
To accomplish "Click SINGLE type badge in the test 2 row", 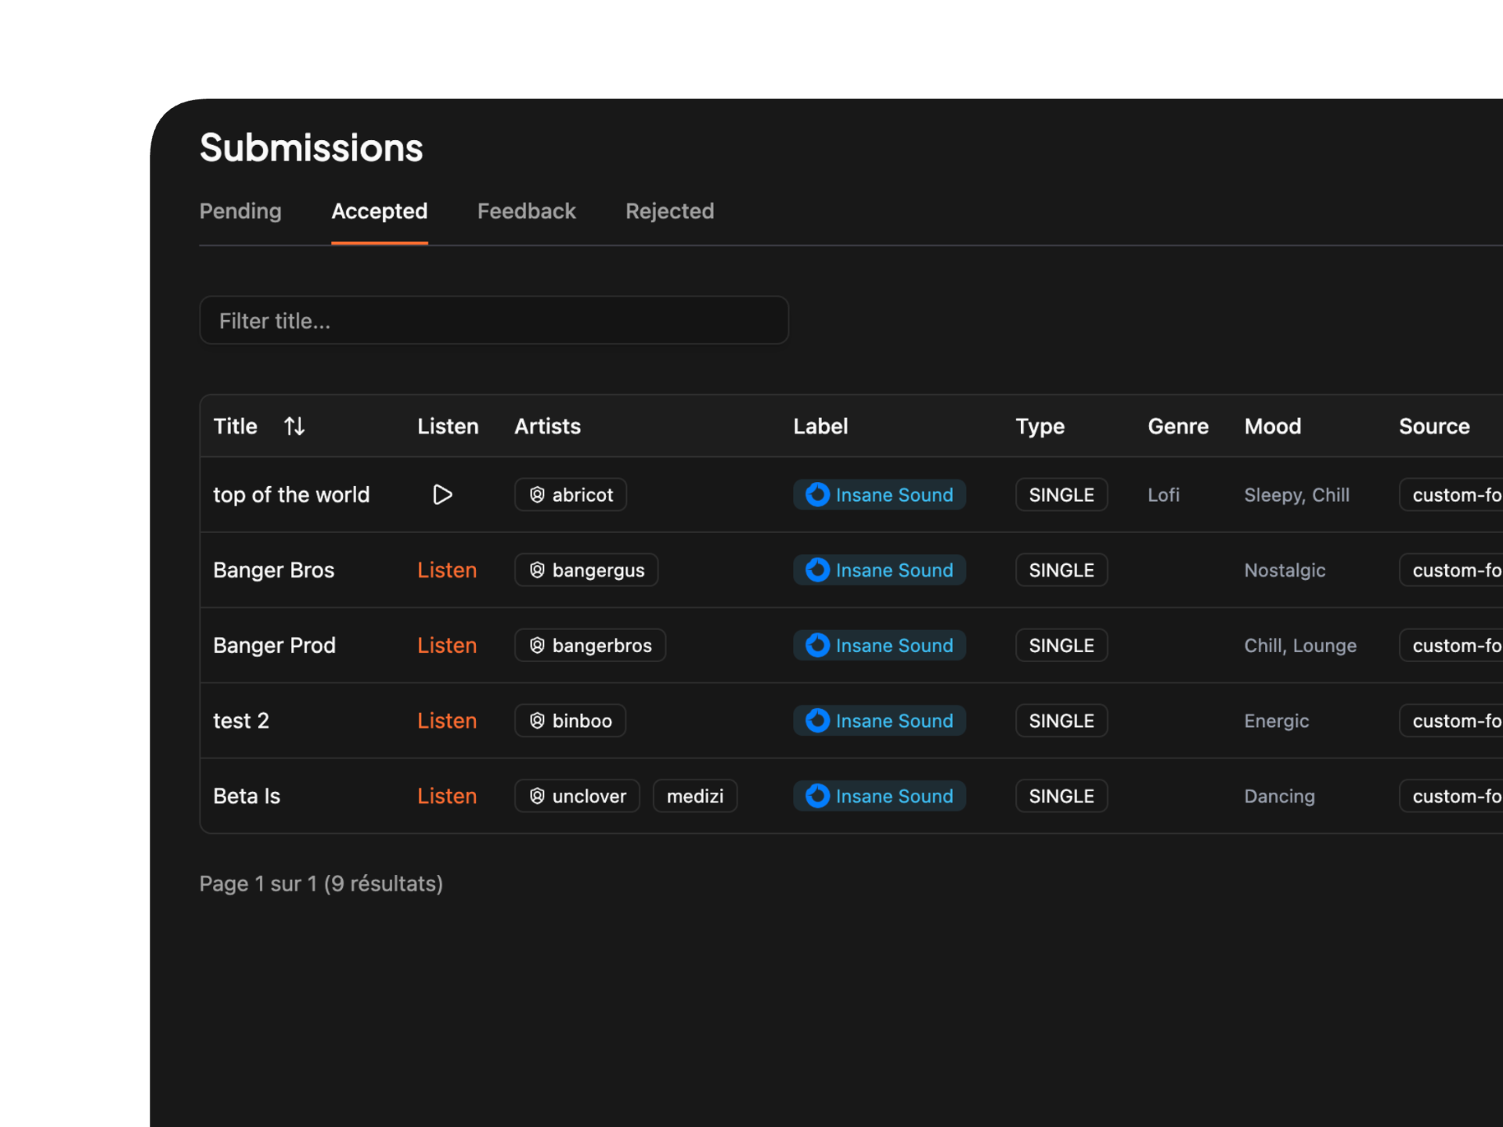I will pyautogui.click(x=1061, y=720).
